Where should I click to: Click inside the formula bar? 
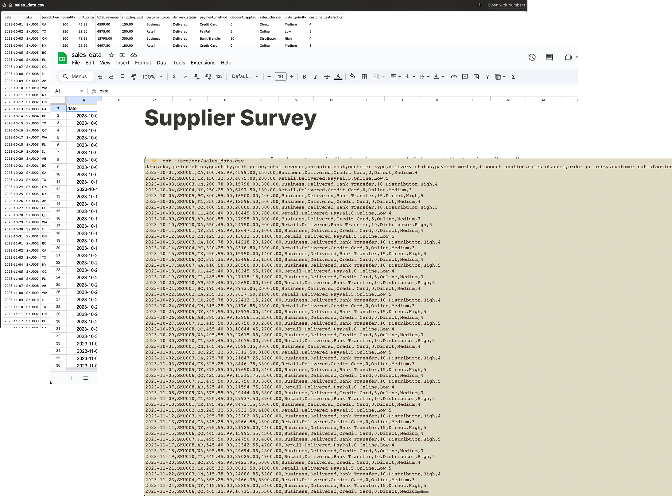tap(184, 91)
